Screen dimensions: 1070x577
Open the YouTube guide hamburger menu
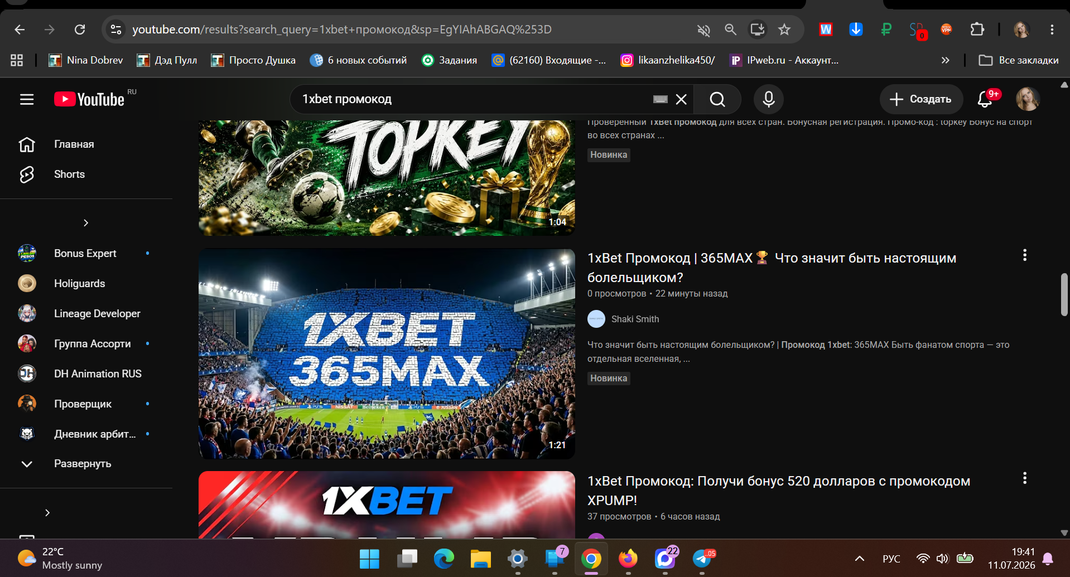coord(27,99)
